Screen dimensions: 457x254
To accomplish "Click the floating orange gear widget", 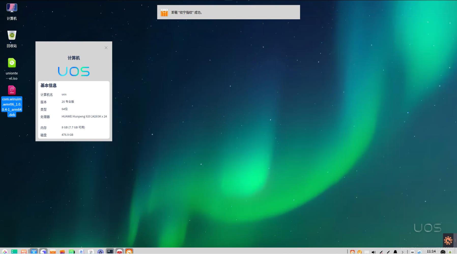I will (x=448, y=240).
